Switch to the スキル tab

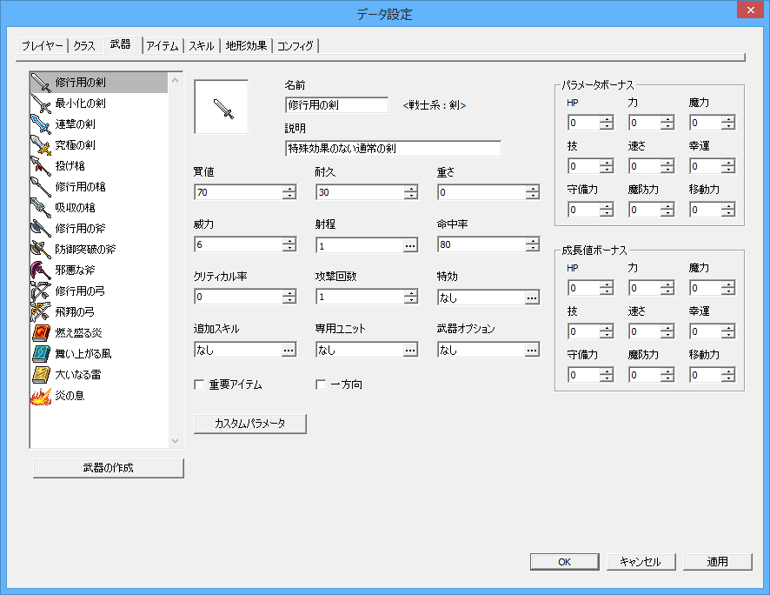(202, 46)
